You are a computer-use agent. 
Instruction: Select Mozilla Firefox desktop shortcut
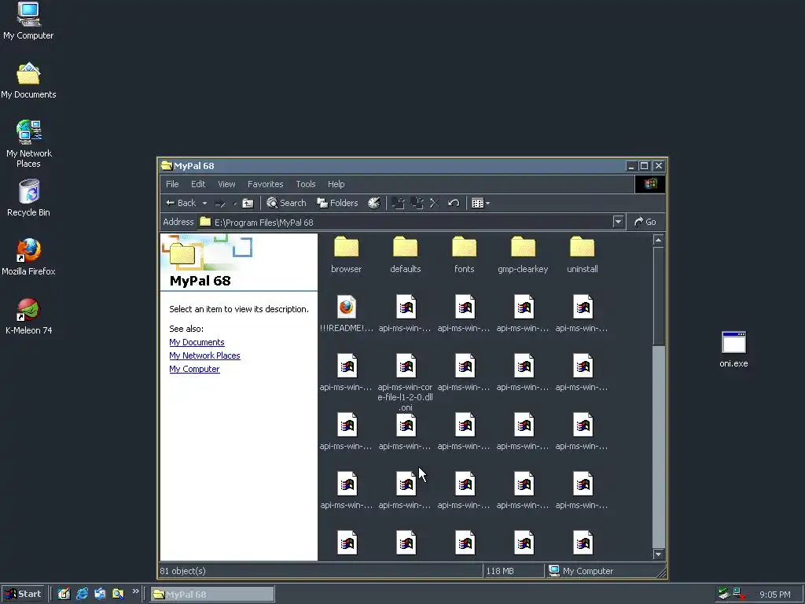tap(28, 257)
